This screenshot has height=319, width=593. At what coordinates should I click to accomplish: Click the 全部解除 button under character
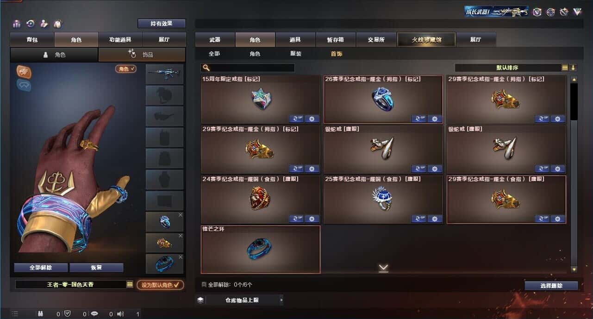[41, 268]
